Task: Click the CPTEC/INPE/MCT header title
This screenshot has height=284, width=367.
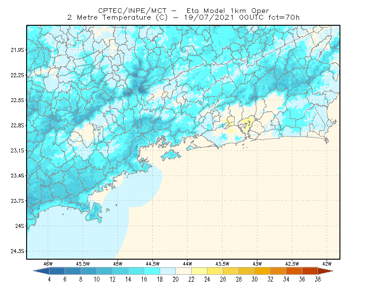Action: click(132, 11)
